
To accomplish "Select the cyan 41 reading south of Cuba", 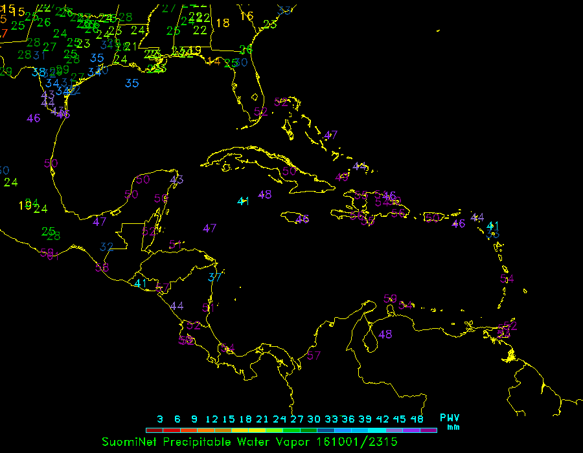I will 243,201.
